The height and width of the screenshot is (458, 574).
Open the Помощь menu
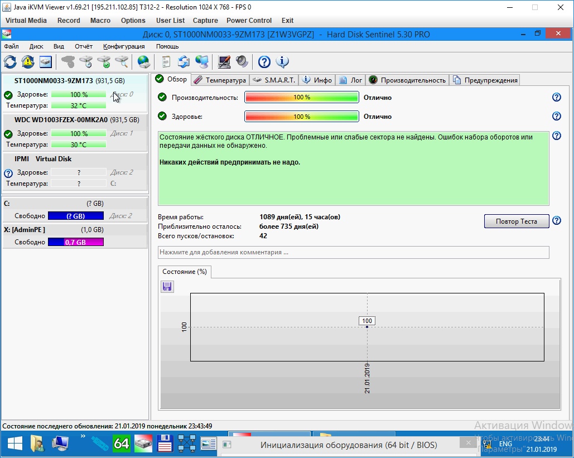pos(167,46)
